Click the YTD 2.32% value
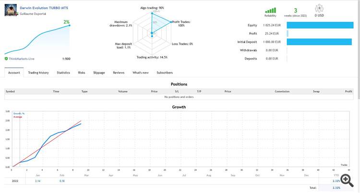The height and width of the screenshot is (193, 360). 336,181
